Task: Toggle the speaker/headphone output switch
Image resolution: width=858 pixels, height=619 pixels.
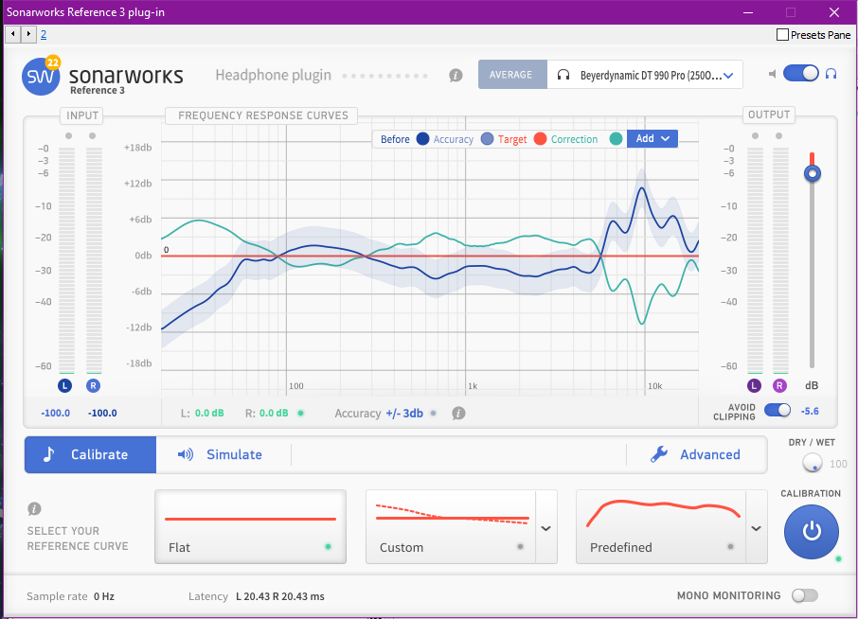Action: coord(800,73)
